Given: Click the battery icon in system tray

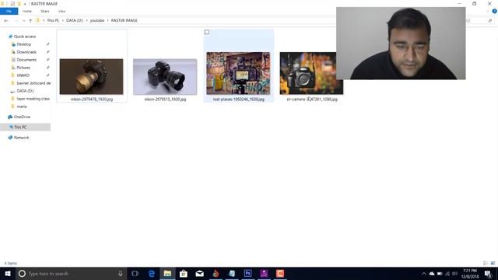Looking at the screenshot, I should 440,274.
